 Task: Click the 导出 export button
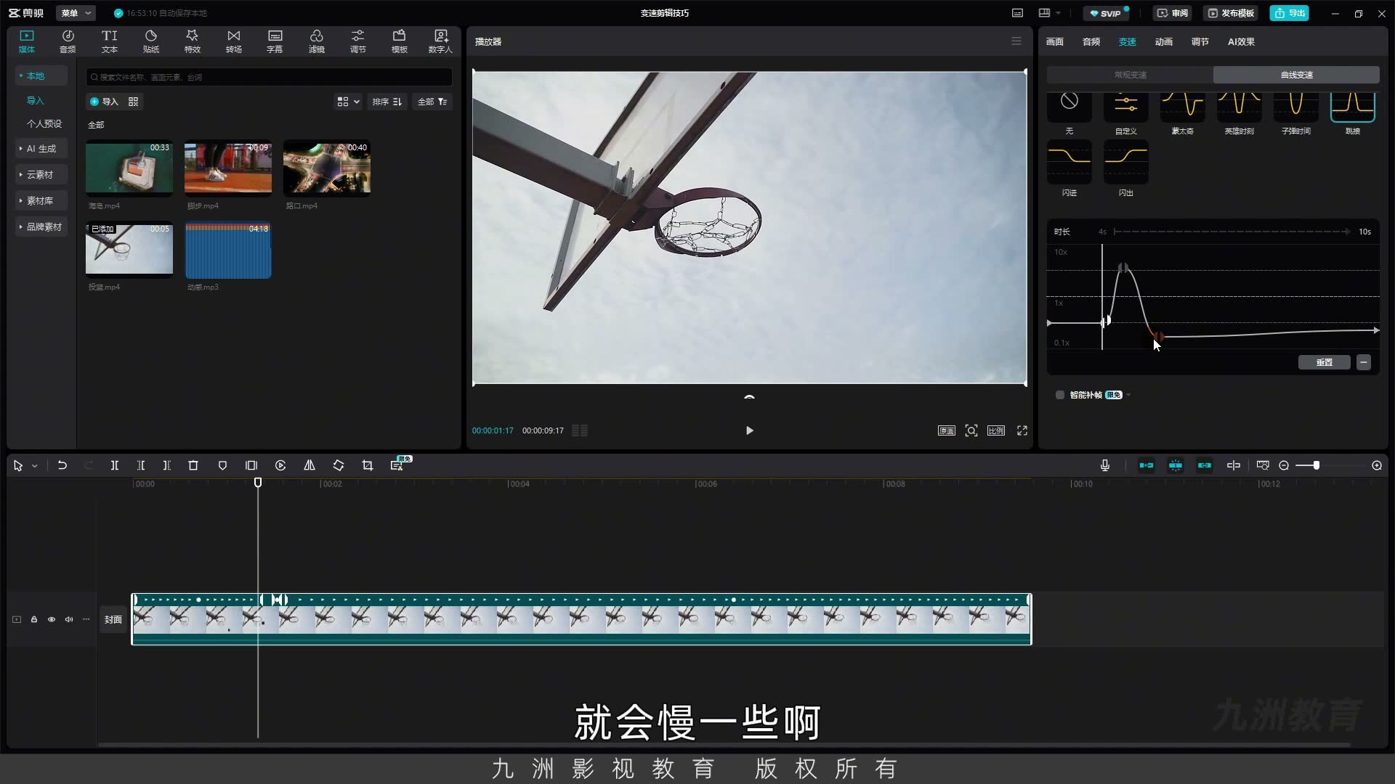click(1290, 13)
